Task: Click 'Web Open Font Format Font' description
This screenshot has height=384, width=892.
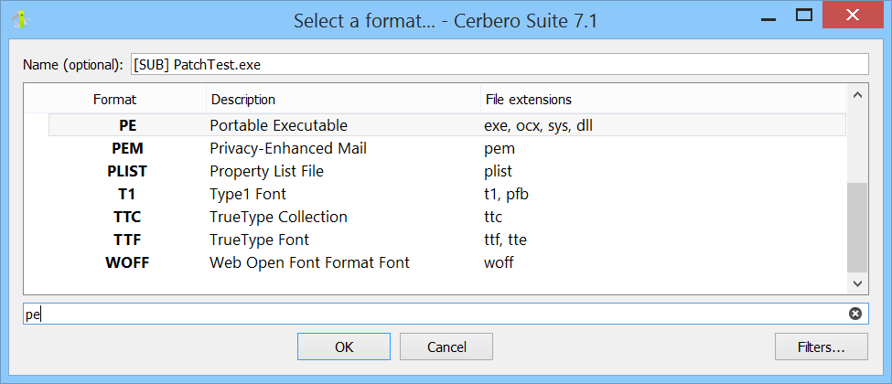Action: click(x=309, y=262)
